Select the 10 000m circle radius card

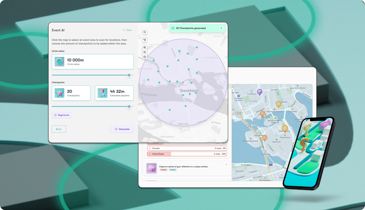[93, 62]
